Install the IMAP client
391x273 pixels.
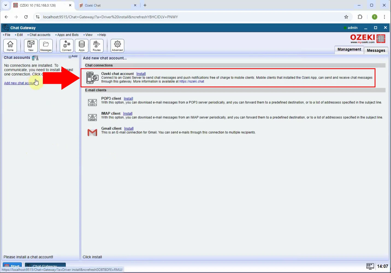click(x=128, y=114)
